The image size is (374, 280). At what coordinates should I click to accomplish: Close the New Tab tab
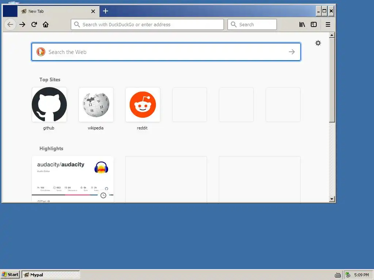coord(93,11)
